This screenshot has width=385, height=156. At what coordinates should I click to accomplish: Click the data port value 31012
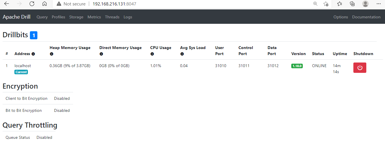[x=273, y=66]
